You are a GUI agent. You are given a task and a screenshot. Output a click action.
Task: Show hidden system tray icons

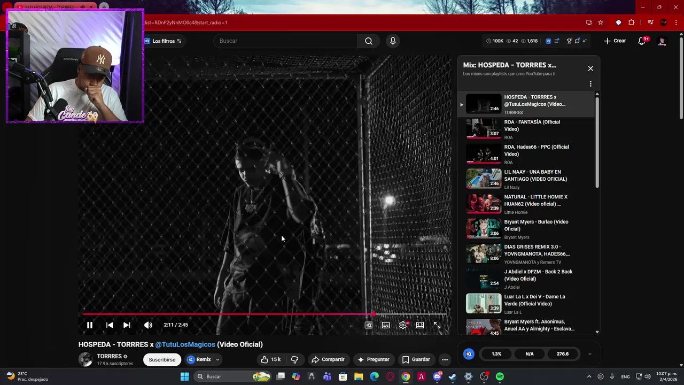coord(589,376)
